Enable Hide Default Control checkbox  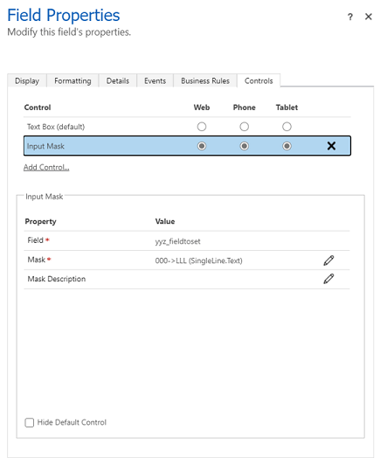(30, 422)
